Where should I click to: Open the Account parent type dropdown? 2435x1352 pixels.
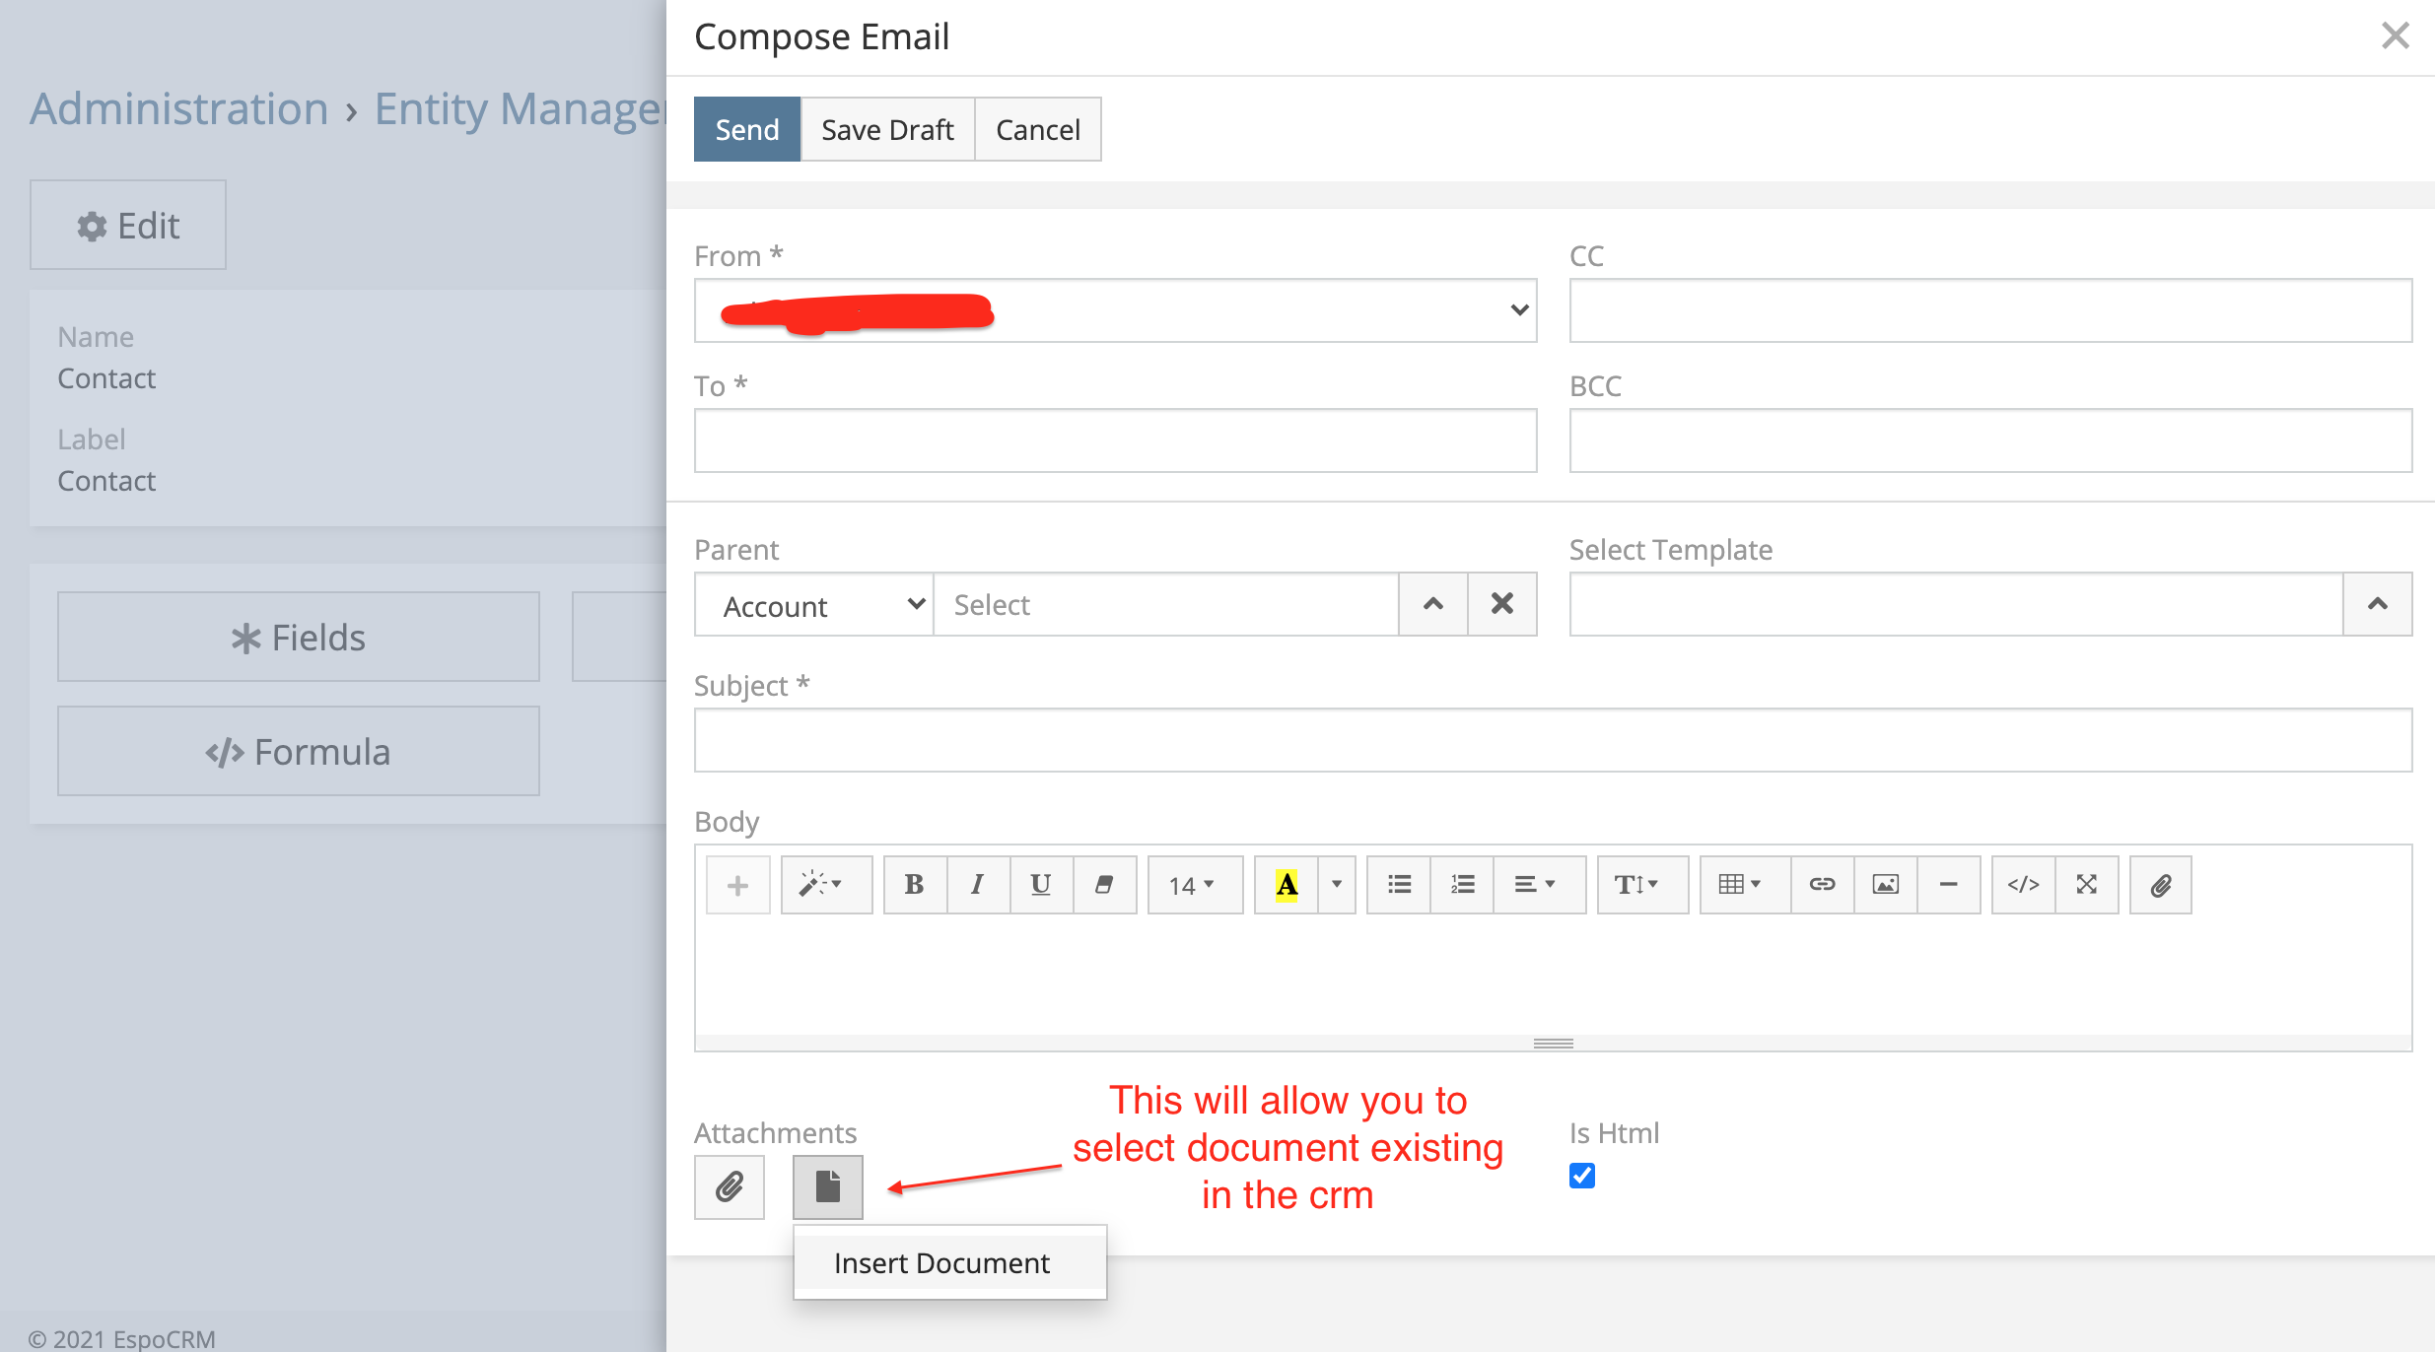pyautogui.click(x=814, y=604)
